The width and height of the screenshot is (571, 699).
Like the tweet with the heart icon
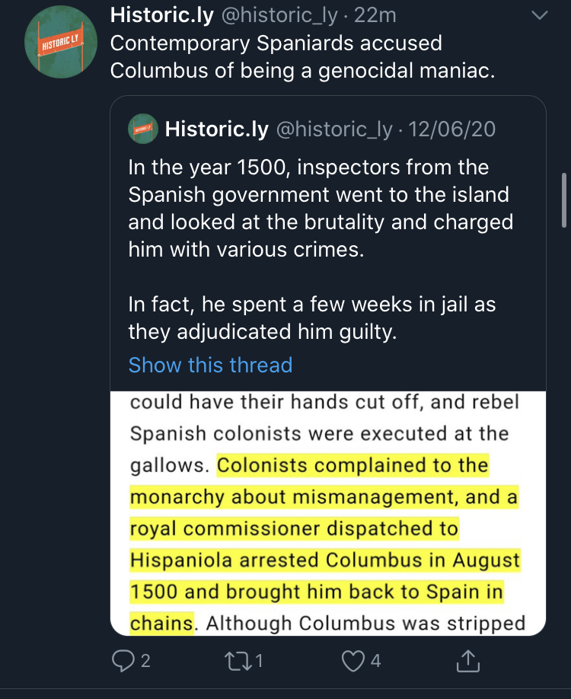pos(353,661)
